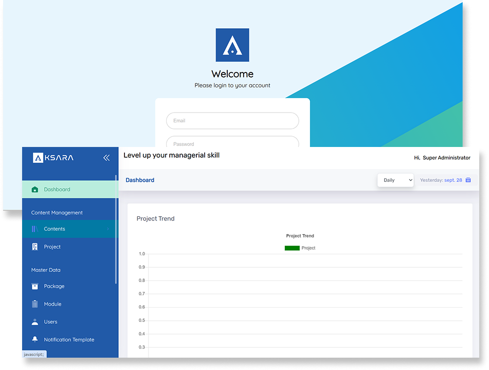489x370 pixels.
Task: Click the Contents books icon
Action: point(35,229)
